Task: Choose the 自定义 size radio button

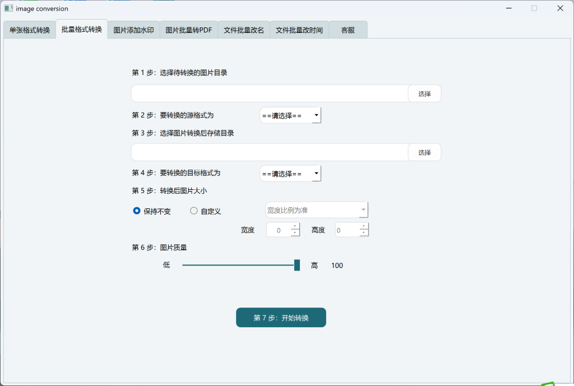Action: click(194, 211)
